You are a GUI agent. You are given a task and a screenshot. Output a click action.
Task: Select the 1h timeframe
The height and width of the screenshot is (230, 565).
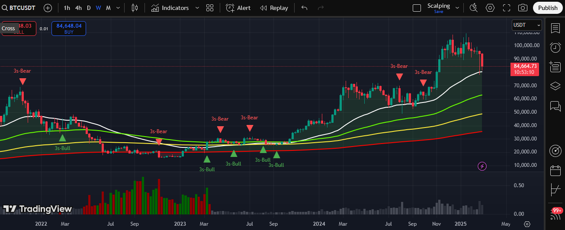pyautogui.click(x=67, y=8)
